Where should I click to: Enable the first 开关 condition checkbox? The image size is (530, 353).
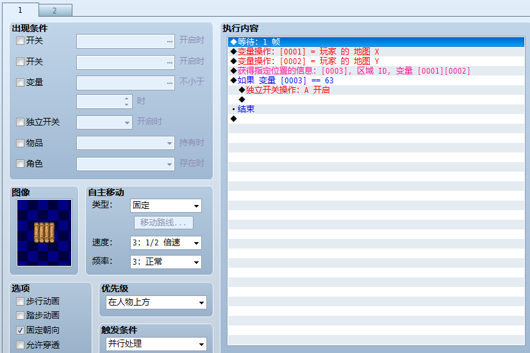(x=21, y=41)
